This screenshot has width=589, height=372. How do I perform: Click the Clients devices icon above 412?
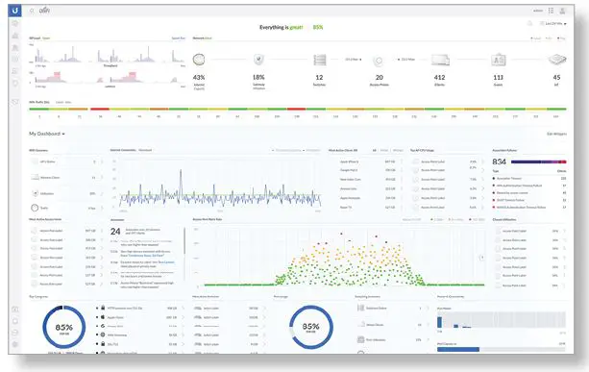click(440, 60)
